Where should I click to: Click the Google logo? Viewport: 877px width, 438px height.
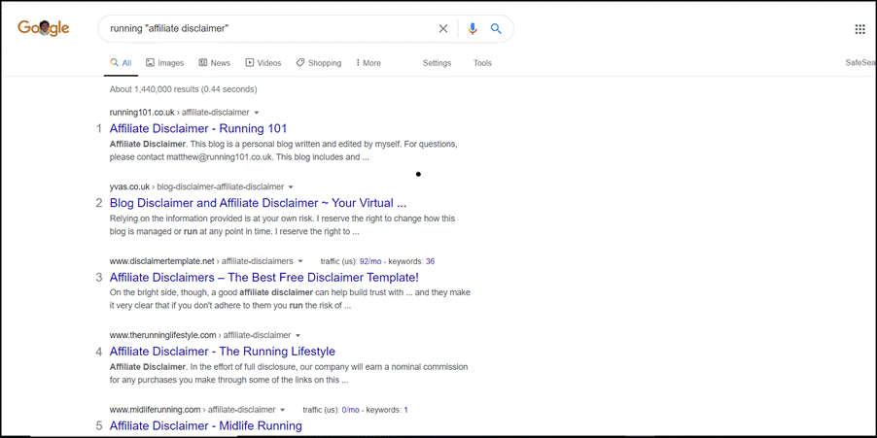[44, 28]
